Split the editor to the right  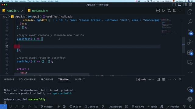click(175, 11)
